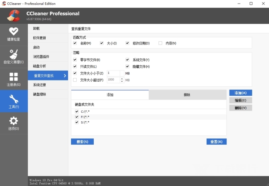The width and height of the screenshot is (269, 186).
Task: Open 注册表 registry section
Action: (x=13, y=79)
